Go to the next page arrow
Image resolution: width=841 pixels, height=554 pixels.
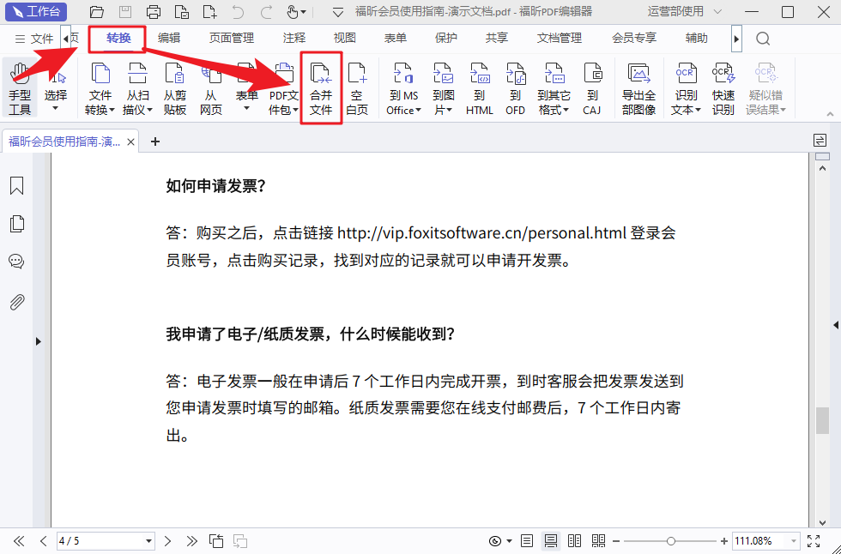point(168,541)
